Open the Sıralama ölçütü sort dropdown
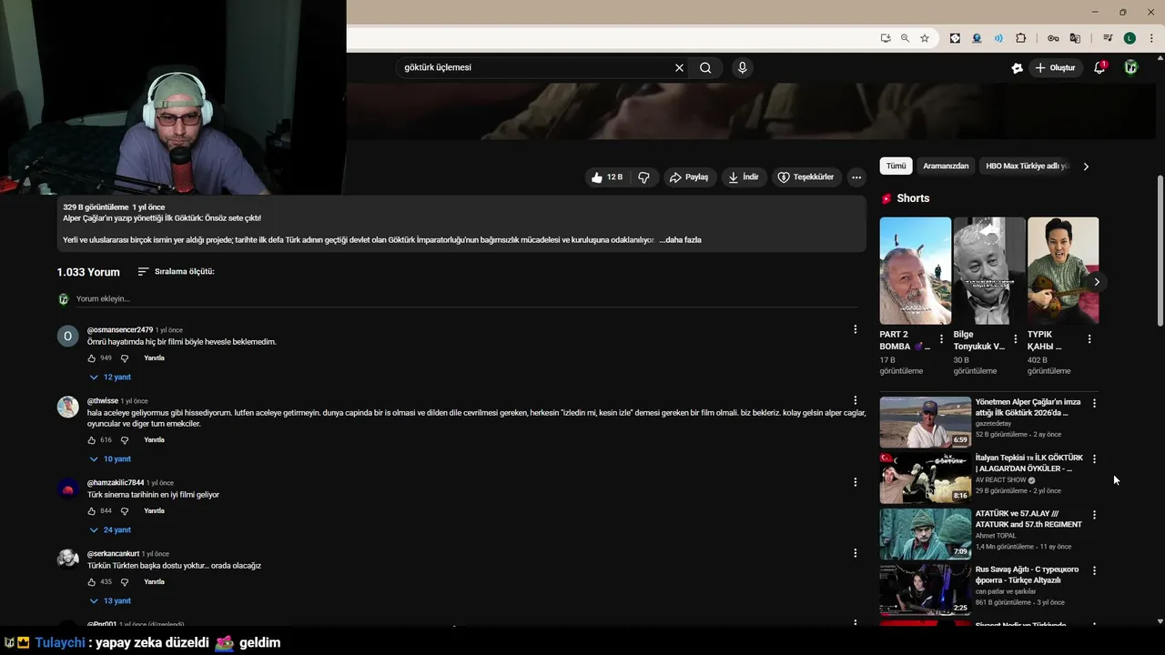 pyautogui.click(x=176, y=271)
